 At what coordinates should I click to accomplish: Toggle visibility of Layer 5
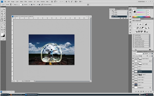point(133,74)
